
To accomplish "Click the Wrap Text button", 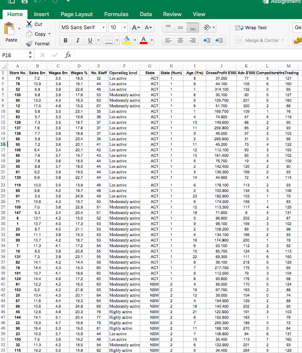I will pos(251,28).
